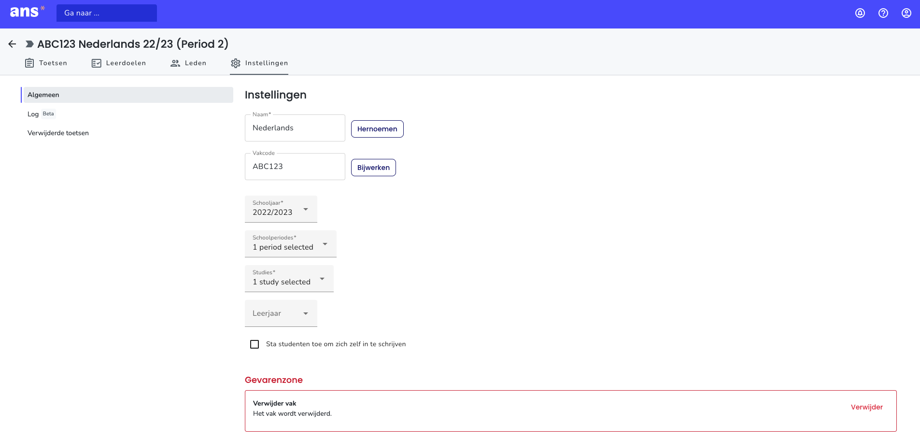Click the Instellingen gear icon
This screenshot has height=437, width=920.
click(236, 63)
